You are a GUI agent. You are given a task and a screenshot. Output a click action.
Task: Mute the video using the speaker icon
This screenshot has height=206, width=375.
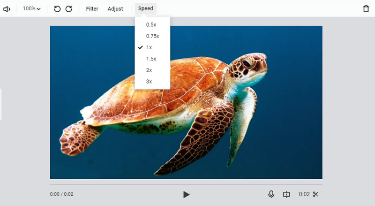[x=7, y=9]
